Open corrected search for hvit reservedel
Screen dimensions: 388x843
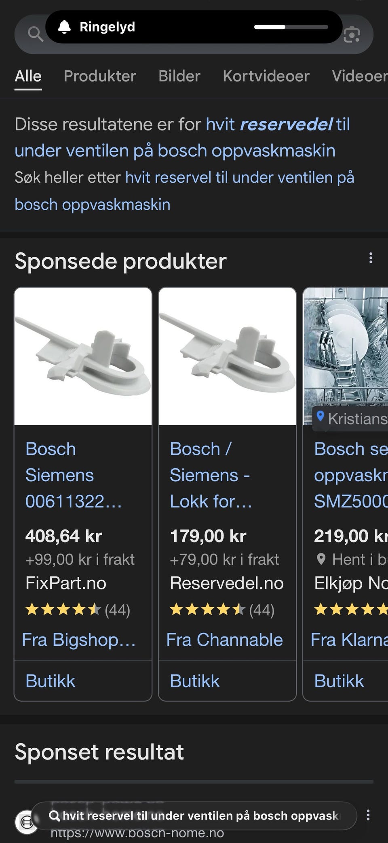pos(182,137)
